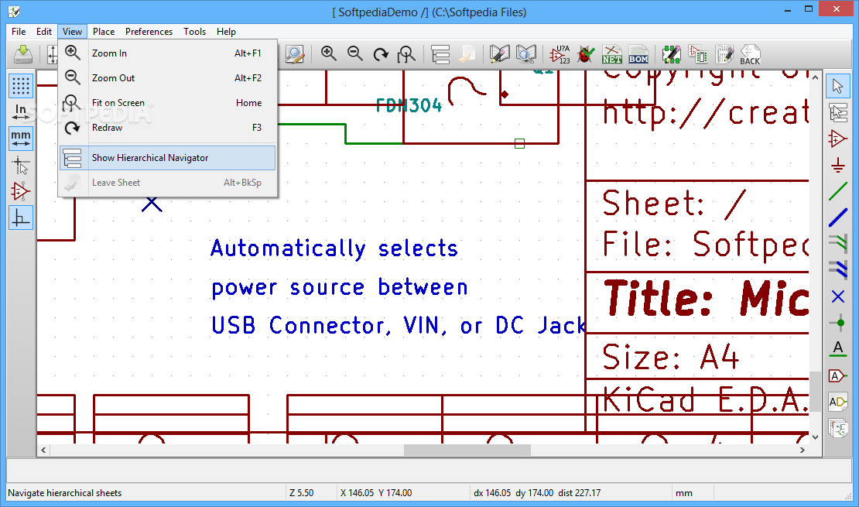Toggle horizontal/vertical wire orientation constraint

(x=21, y=218)
